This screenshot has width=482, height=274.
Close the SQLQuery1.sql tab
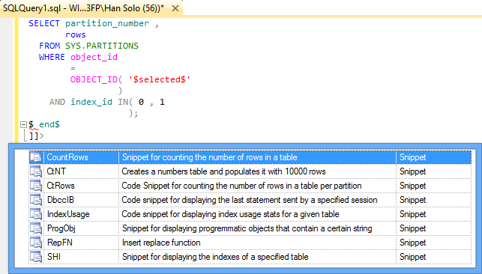pos(175,8)
